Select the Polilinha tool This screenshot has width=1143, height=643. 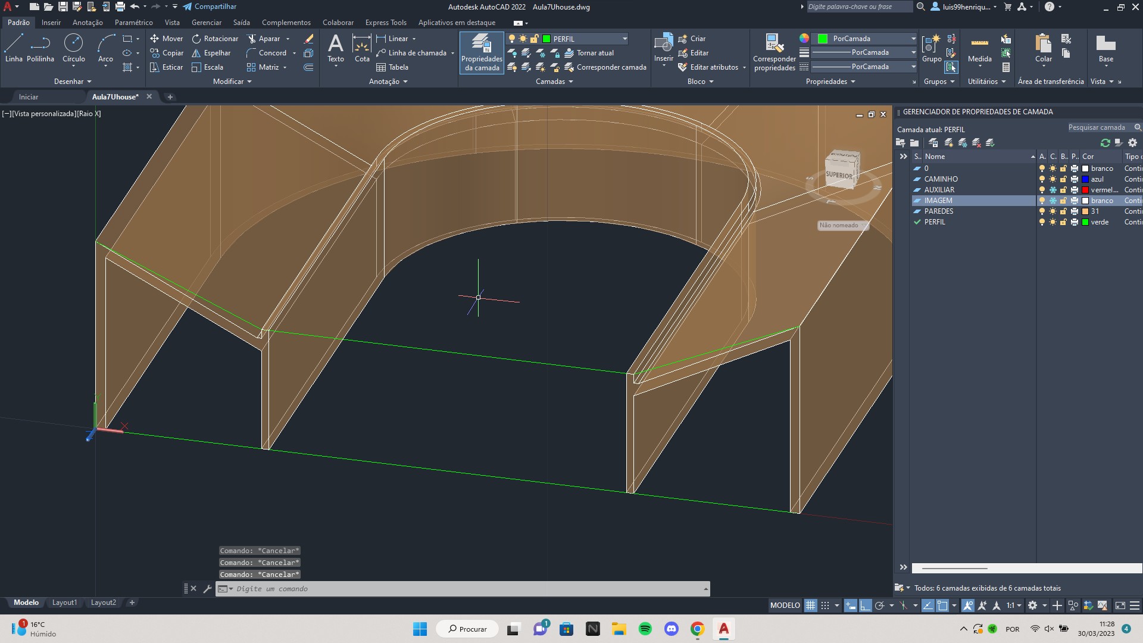pos(40,48)
